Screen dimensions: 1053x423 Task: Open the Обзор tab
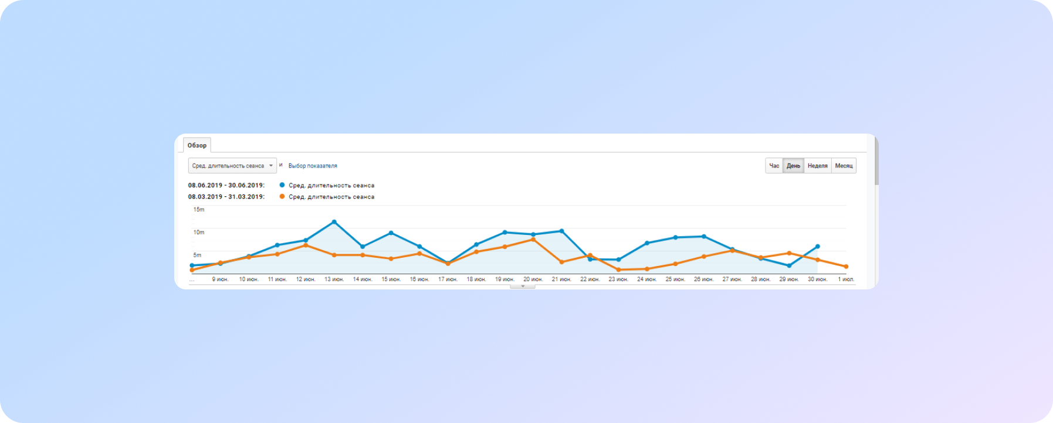(x=197, y=145)
